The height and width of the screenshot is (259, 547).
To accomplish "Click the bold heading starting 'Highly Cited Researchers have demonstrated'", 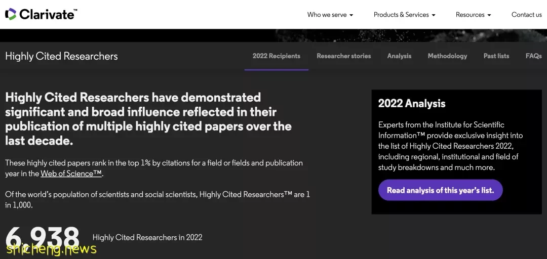I will [148, 119].
